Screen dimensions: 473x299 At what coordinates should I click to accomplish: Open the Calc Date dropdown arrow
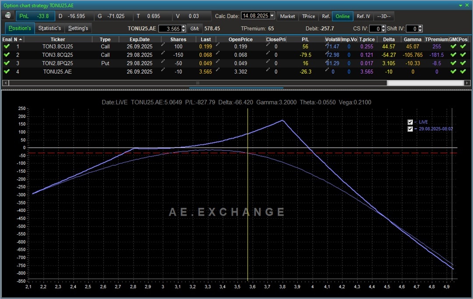coord(272,15)
